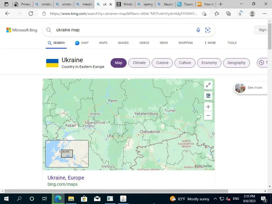
Task: Select the Culture category pill
Action: click(x=185, y=63)
